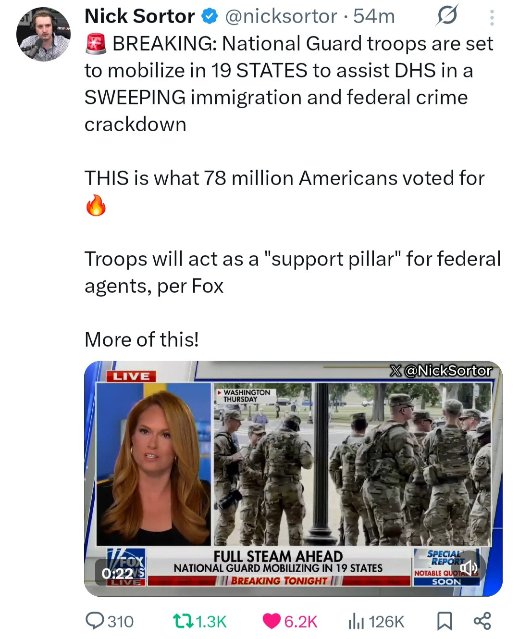This screenshot has height=639, width=519.
Task: Click the 0:22 video duration badge
Action: (117, 573)
